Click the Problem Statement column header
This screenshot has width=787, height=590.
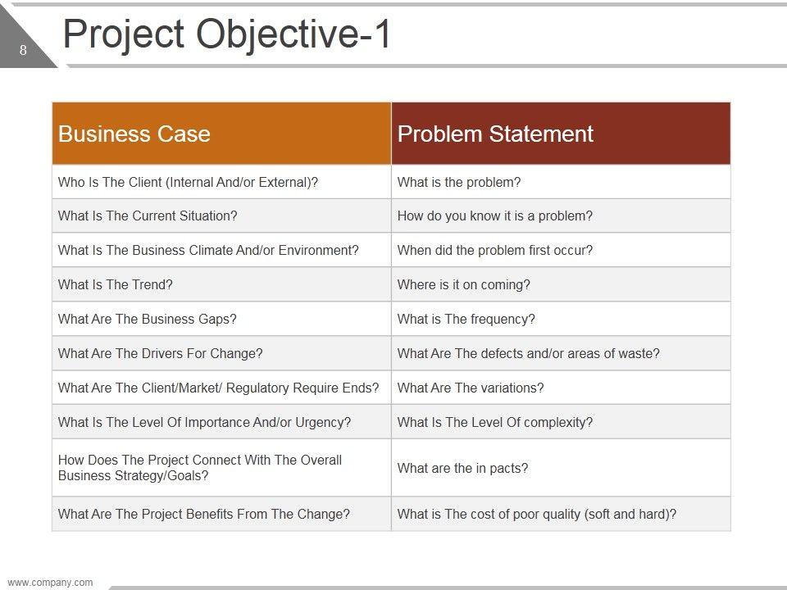[x=561, y=134]
